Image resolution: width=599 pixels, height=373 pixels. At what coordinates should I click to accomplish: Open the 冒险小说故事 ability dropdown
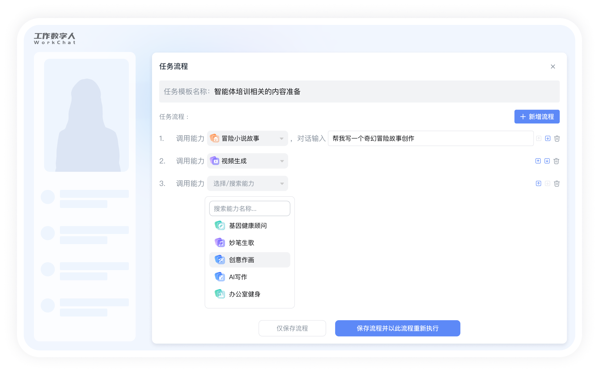tap(247, 138)
